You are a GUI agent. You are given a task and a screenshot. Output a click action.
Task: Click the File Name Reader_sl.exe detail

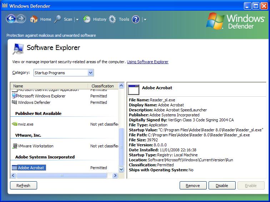pyautogui.click(x=152, y=100)
